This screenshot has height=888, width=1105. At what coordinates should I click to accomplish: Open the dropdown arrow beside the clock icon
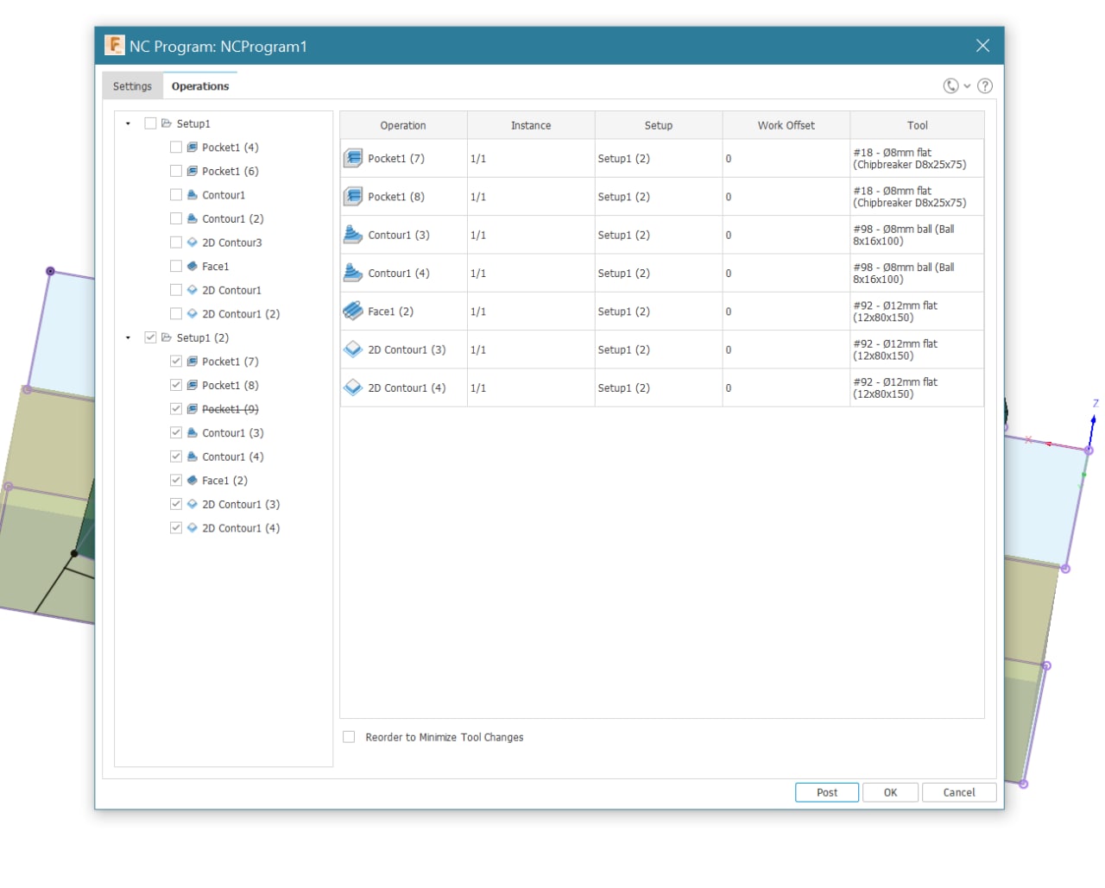point(967,85)
